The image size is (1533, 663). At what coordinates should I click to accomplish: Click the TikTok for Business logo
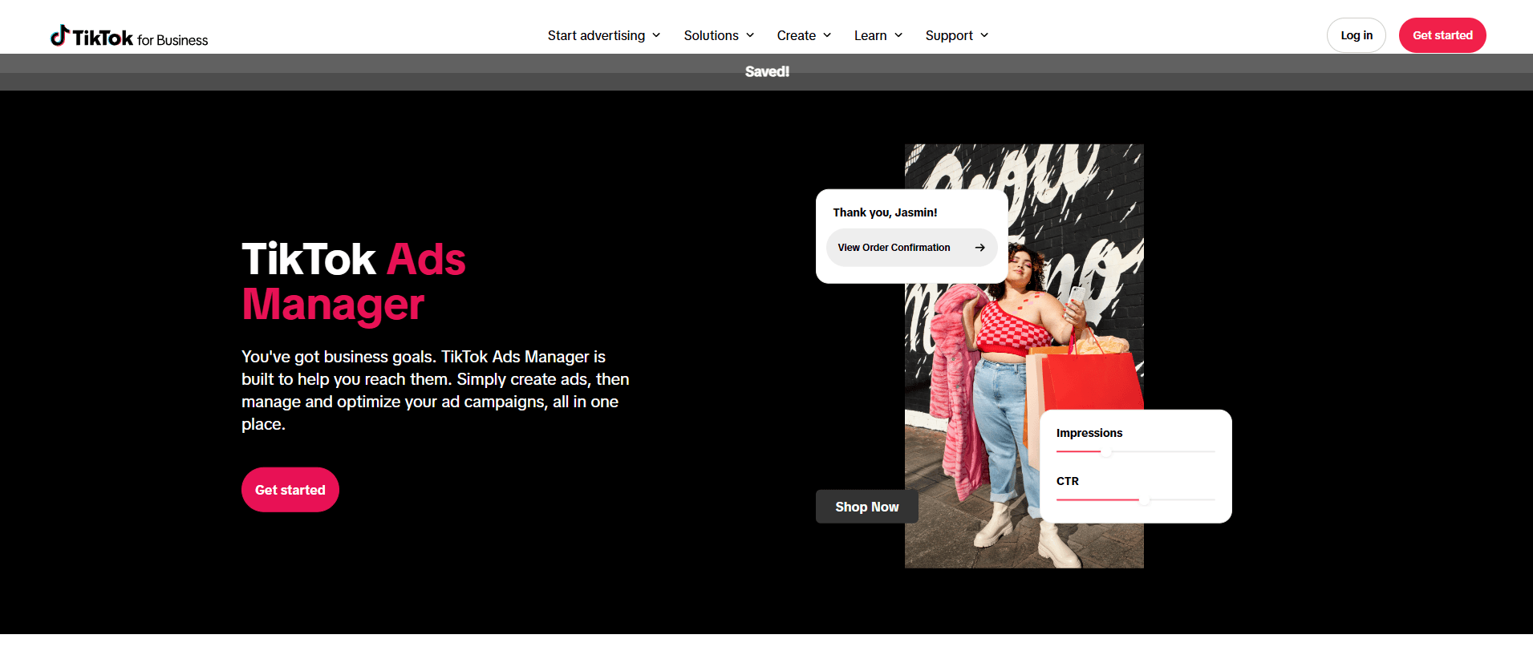[129, 36]
